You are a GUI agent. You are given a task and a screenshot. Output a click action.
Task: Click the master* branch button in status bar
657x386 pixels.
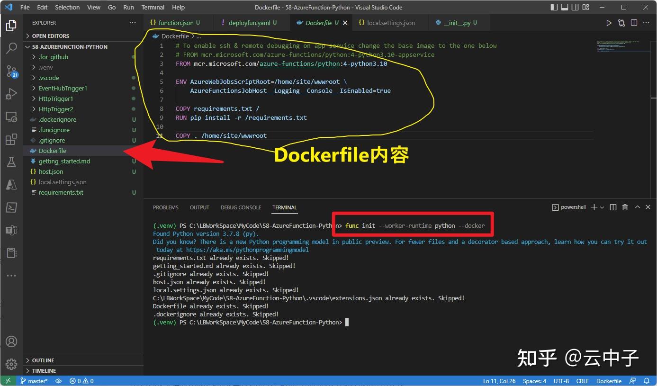[34, 381]
